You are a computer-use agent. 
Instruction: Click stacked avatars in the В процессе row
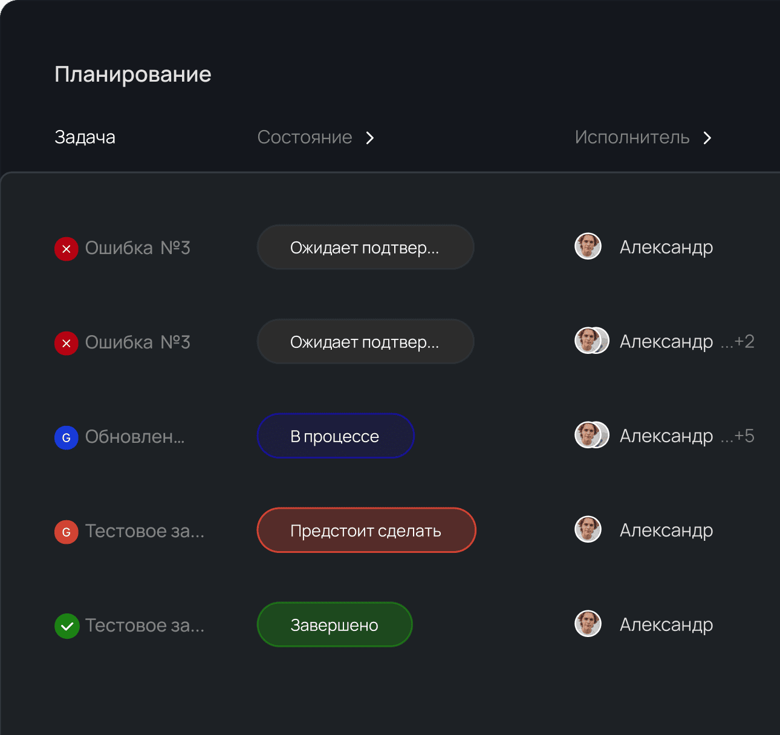591,435
